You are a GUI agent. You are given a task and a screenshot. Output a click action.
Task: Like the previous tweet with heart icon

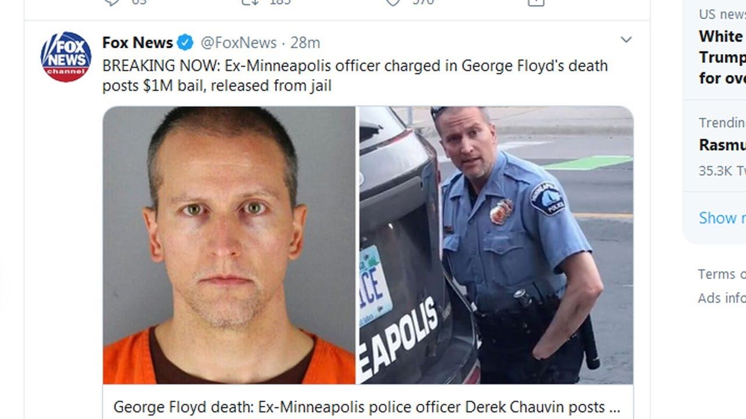pos(393,2)
